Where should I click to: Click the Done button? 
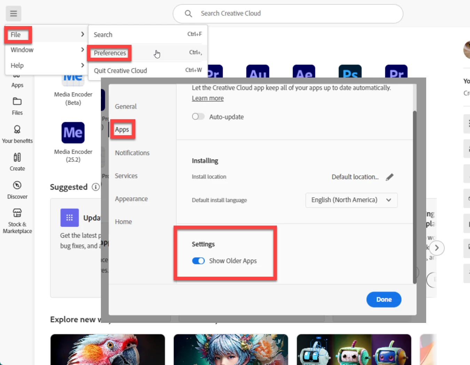[x=384, y=299]
